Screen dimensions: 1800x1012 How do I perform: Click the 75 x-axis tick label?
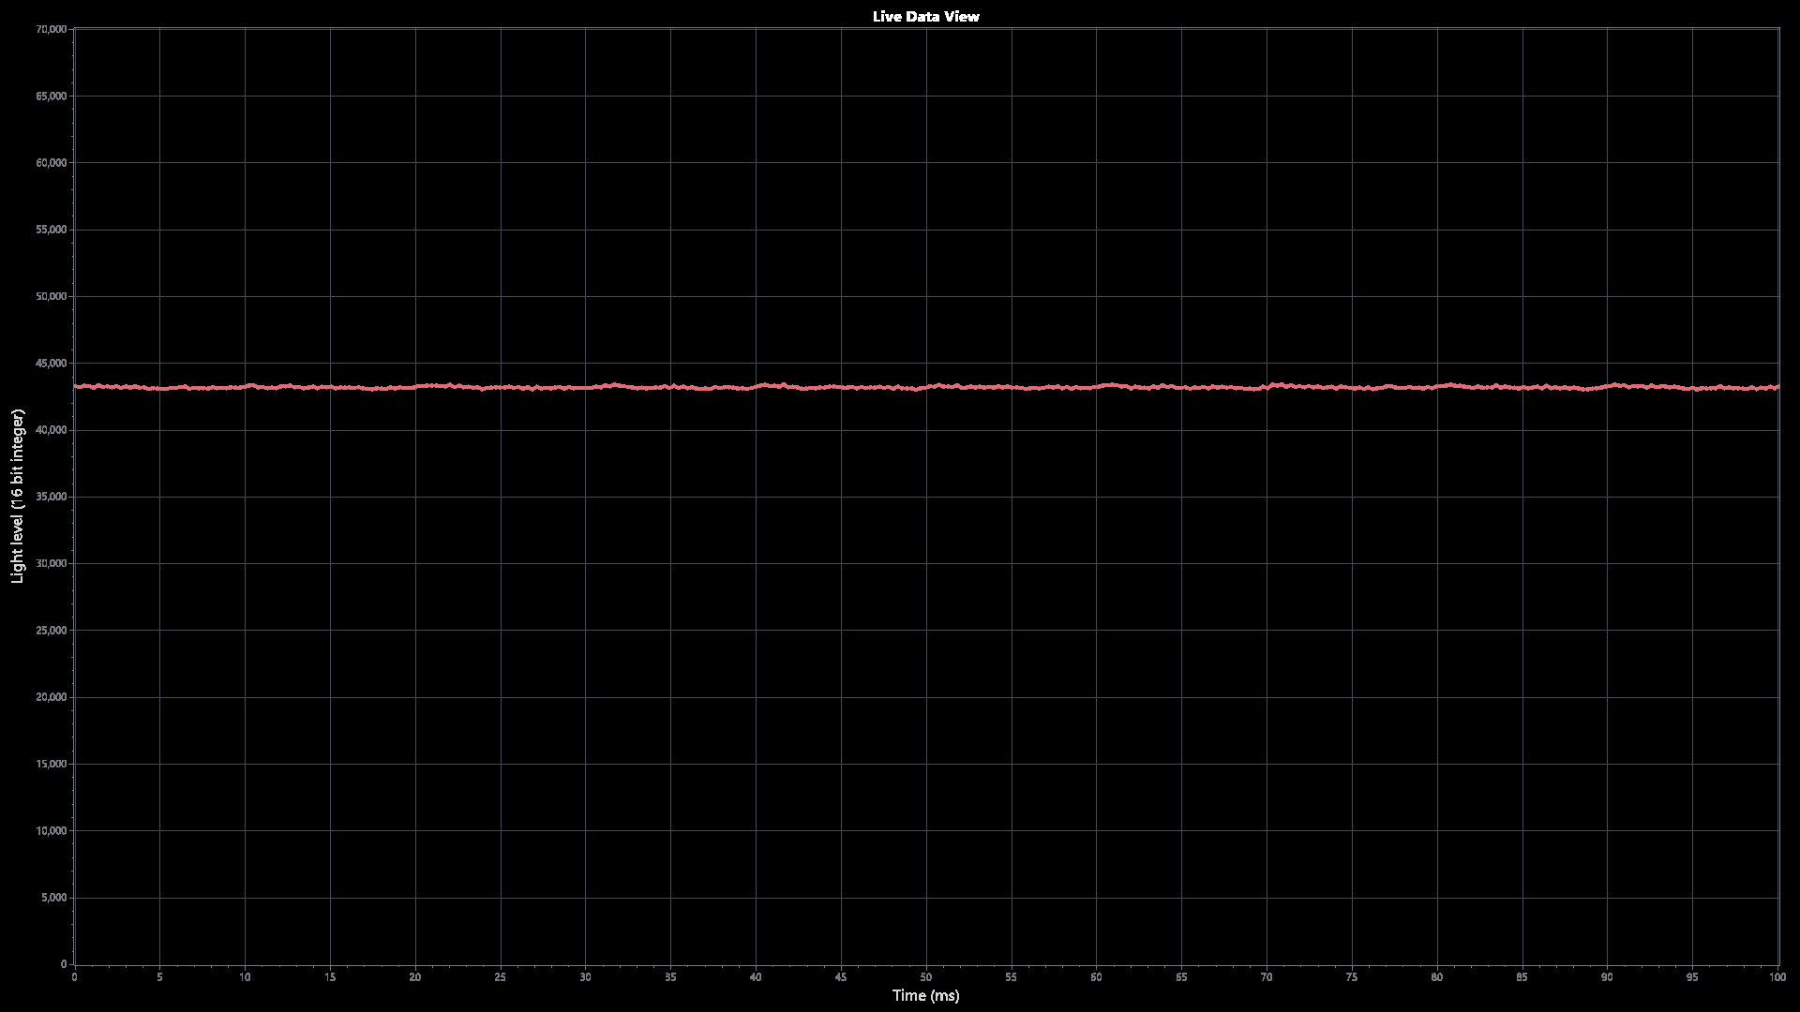click(x=1352, y=977)
